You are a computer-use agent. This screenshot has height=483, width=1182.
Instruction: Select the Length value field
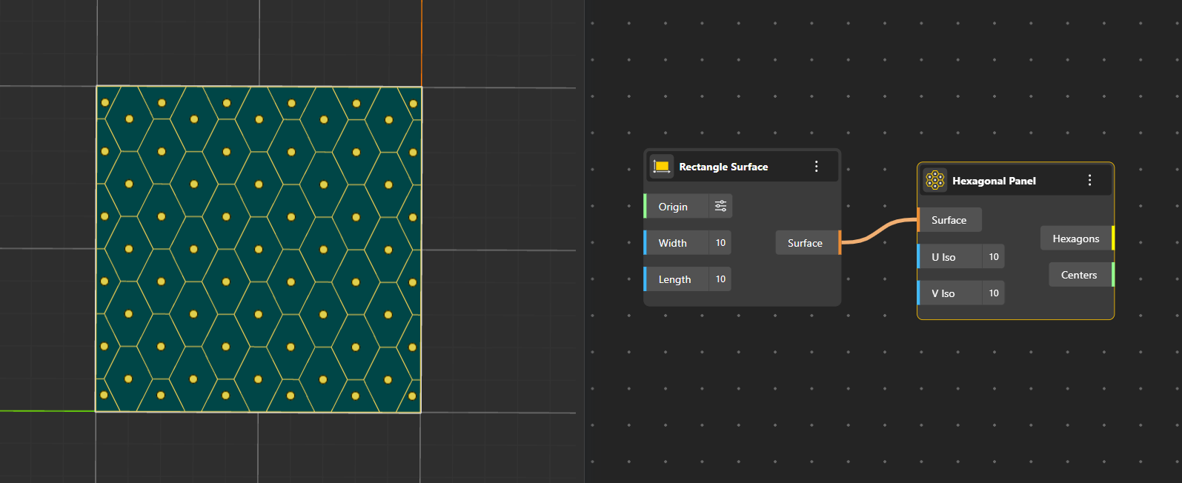tap(720, 279)
